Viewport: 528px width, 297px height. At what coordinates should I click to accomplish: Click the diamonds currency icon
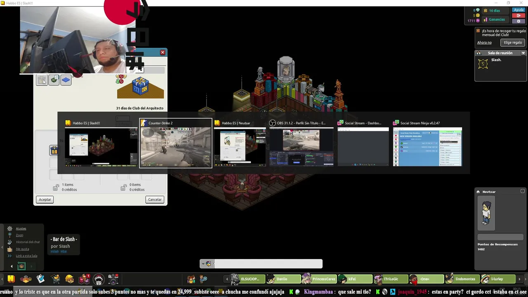point(478,10)
